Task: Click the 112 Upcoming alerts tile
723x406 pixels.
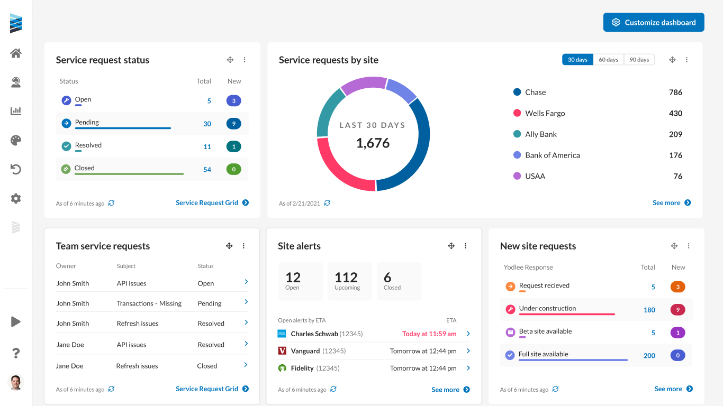Action: tap(350, 281)
